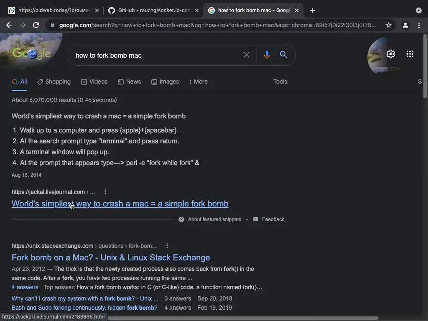428x321 pixels.
Task: Click the About featured snippets help icon
Action: tap(181, 219)
